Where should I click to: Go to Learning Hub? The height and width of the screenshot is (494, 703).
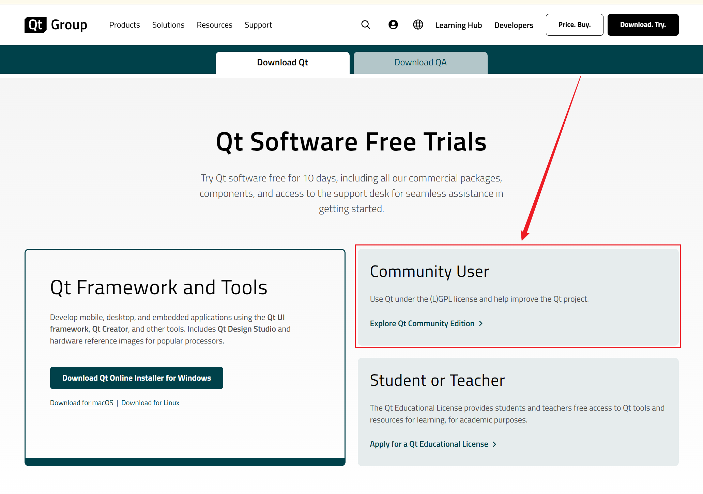pos(458,25)
